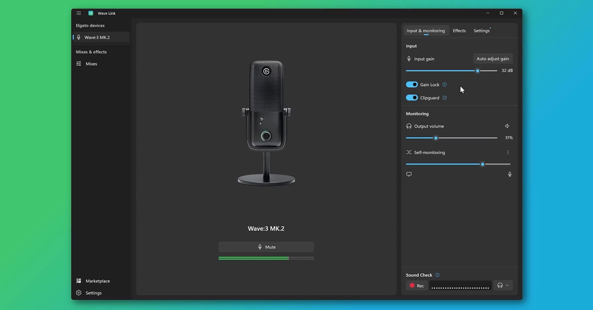Switch to the Input & monitoring tab
Image resolution: width=593 pixels, height=310 pixels.
(x=425, y=31)
